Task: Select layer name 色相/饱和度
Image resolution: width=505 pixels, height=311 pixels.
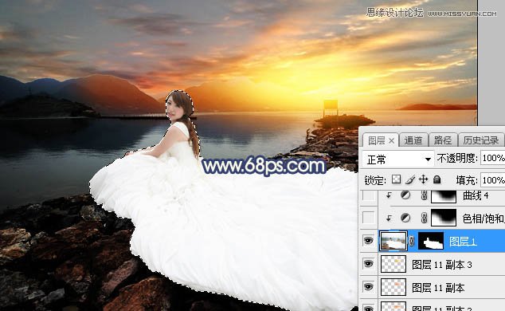Action: tap(483, 218)
